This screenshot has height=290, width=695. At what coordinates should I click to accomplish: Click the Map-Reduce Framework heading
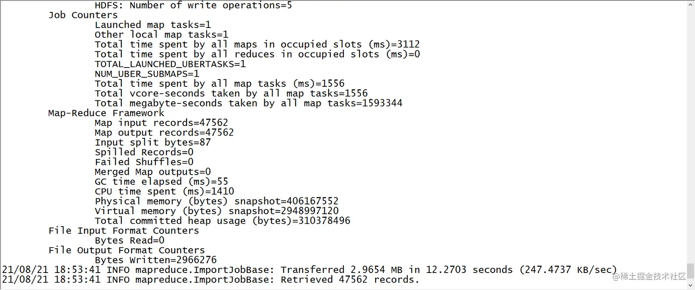click(106, 113)
